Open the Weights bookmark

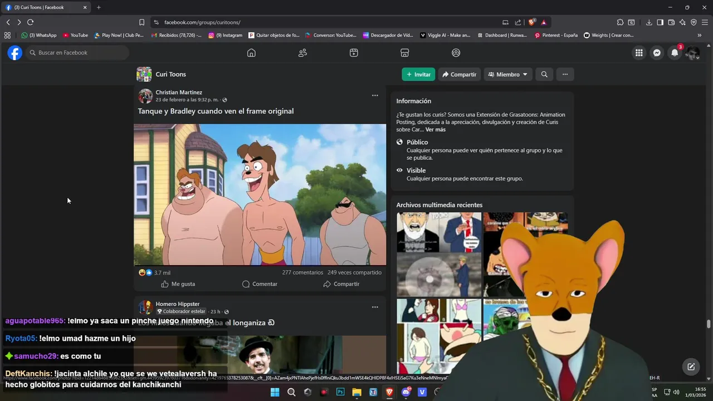click(x=609, y=35)
